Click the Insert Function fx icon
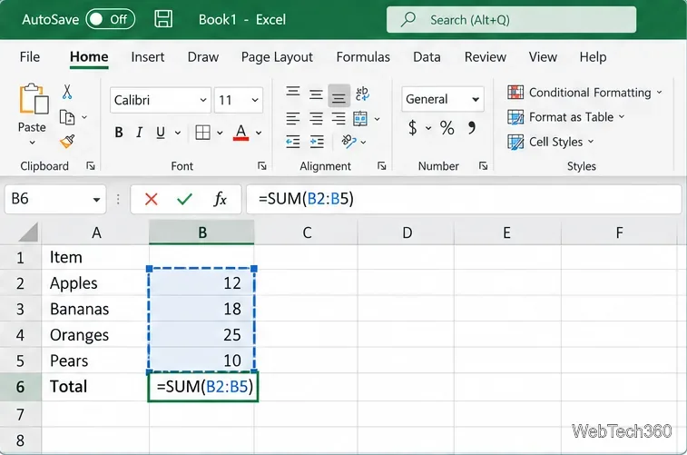Screen dimensions: 687x455 point(220,200)
